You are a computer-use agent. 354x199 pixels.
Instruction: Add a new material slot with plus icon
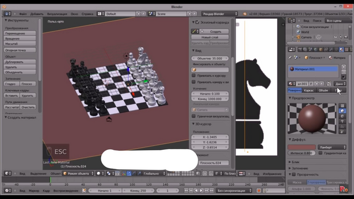pos(343,67)
